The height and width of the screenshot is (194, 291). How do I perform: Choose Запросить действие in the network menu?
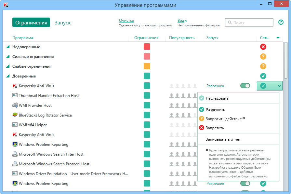coord(238,118)
